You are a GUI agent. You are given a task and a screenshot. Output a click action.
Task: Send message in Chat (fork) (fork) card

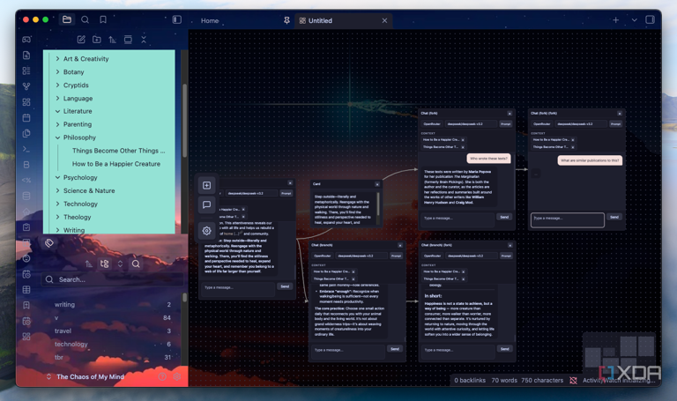point(614,217)
